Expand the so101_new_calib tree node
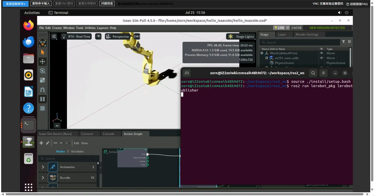The image size is (374, 196). [x=267, y=58]
